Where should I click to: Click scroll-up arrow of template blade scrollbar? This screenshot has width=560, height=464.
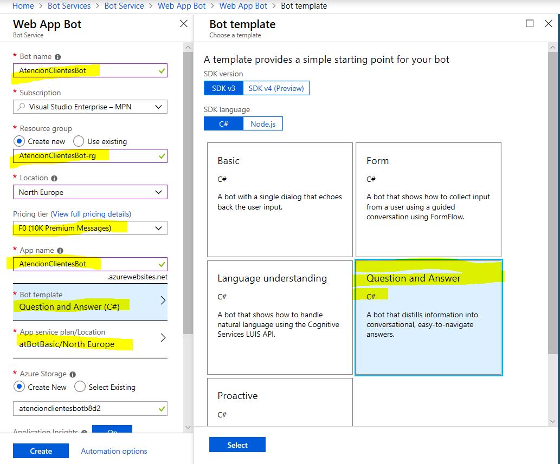(x=553, y=47)
